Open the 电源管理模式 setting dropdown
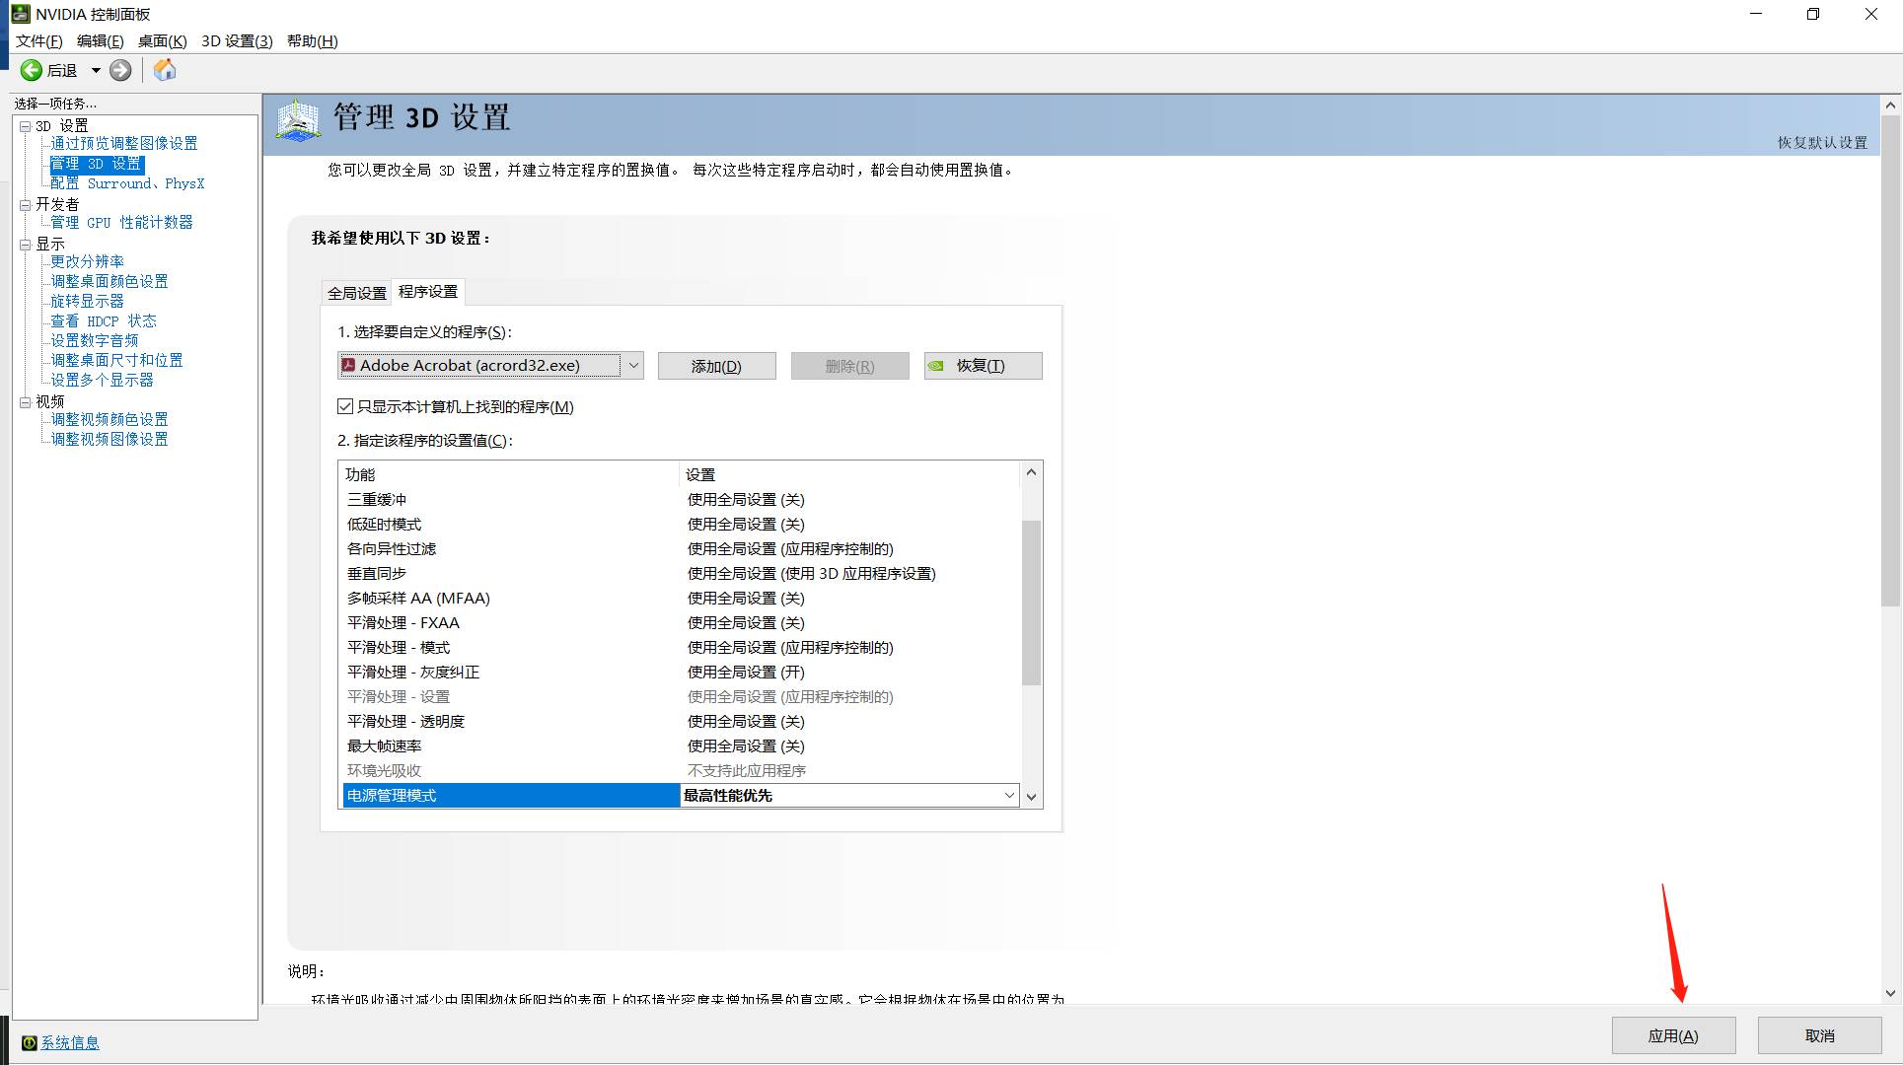 1009,796
